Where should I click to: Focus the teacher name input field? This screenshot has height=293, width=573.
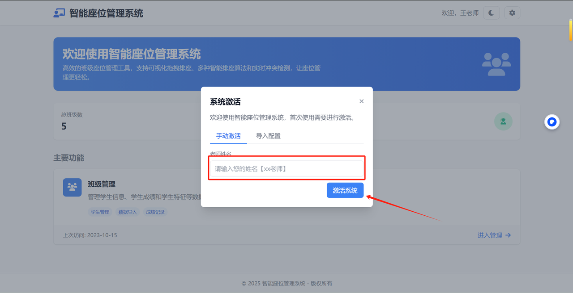coord(286,169)
